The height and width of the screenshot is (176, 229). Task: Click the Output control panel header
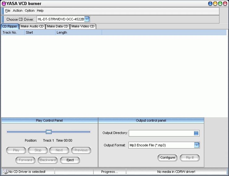click(x=151, y=120)
